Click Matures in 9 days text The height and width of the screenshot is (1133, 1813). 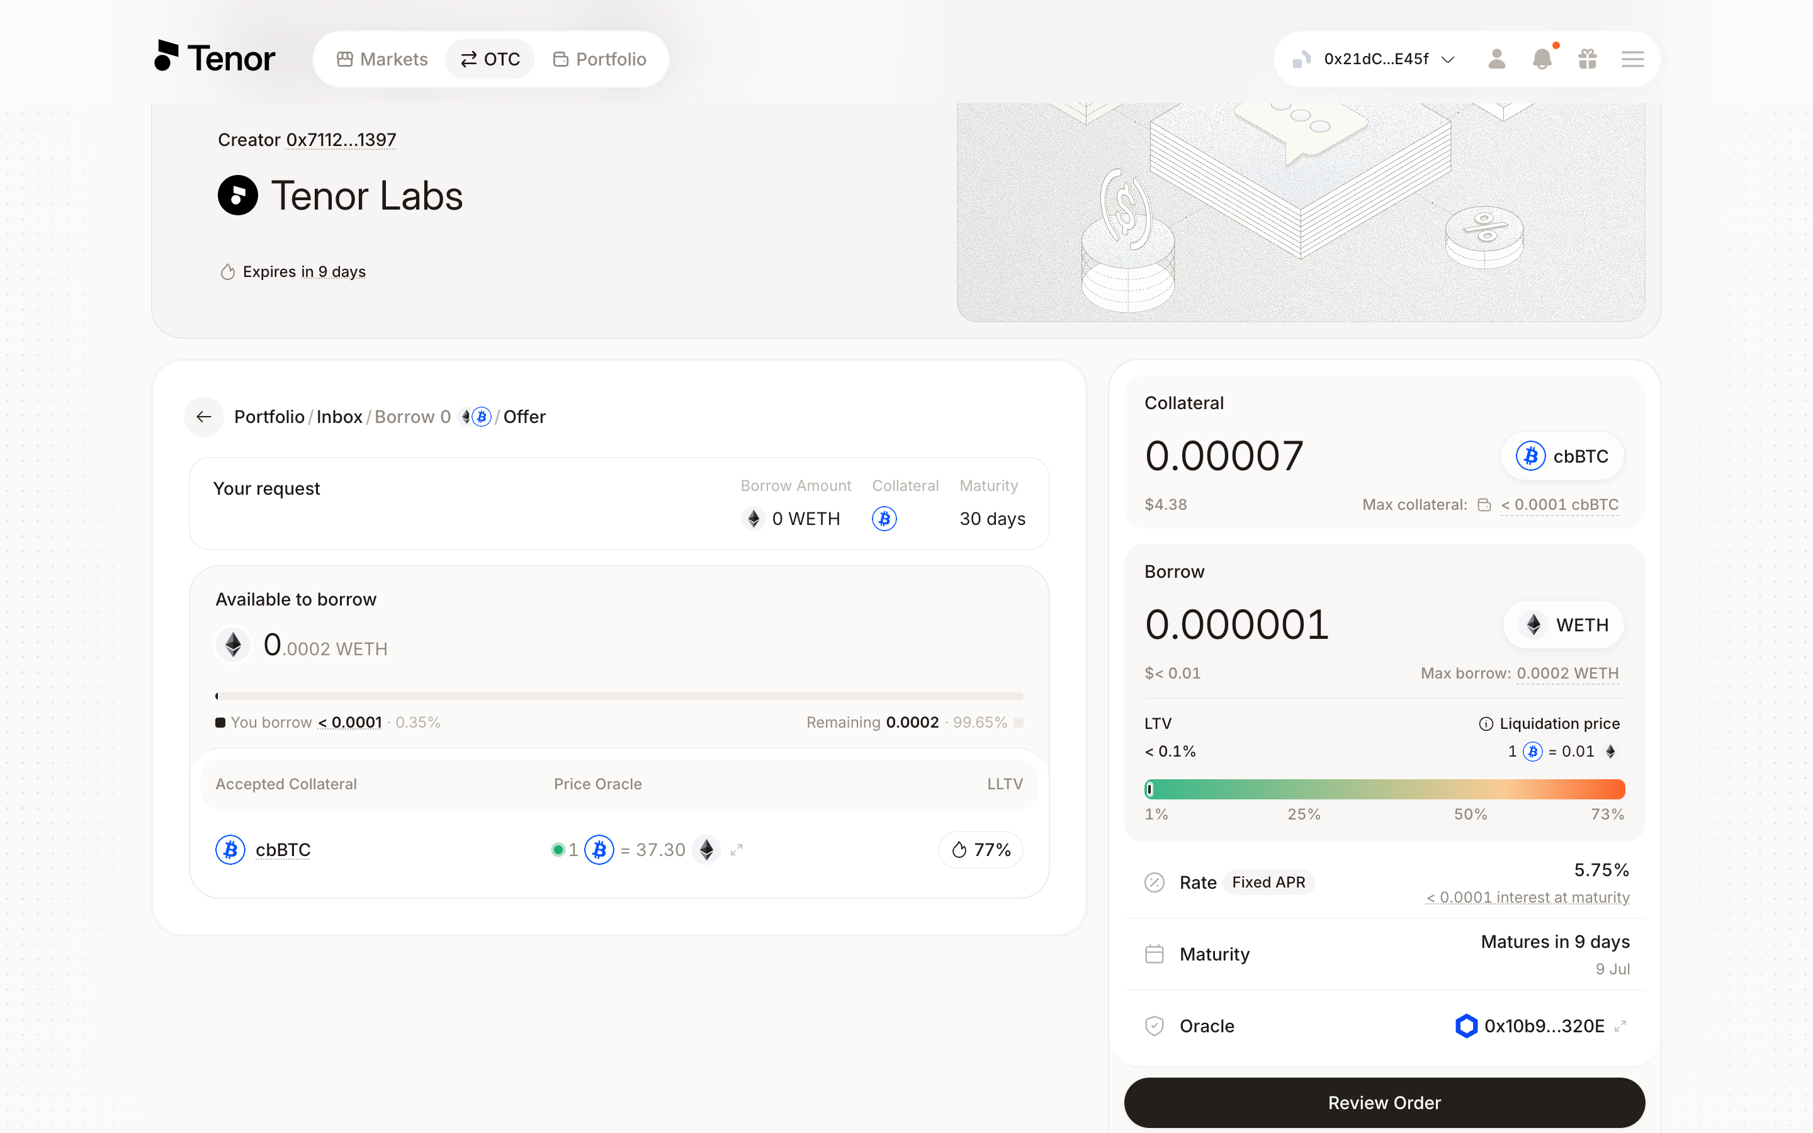[1556, 942]
